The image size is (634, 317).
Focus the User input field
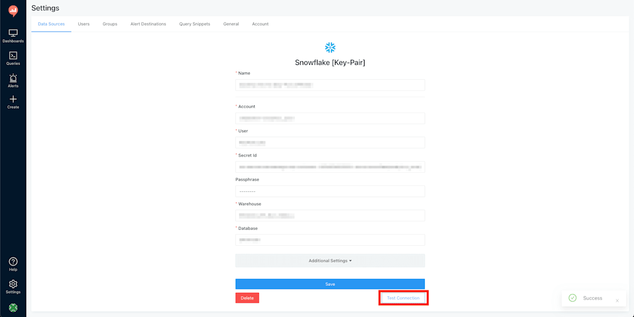tap(330, 143)
